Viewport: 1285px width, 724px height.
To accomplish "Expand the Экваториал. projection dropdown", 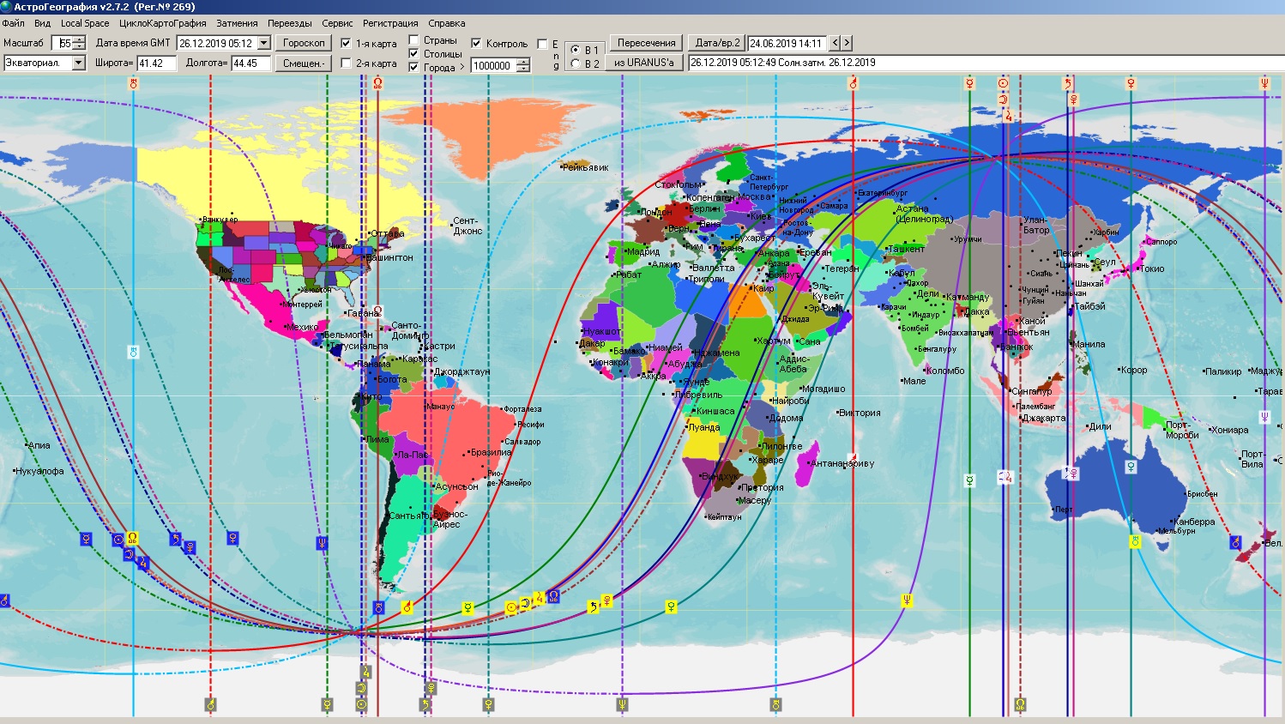I will point(78,63).
